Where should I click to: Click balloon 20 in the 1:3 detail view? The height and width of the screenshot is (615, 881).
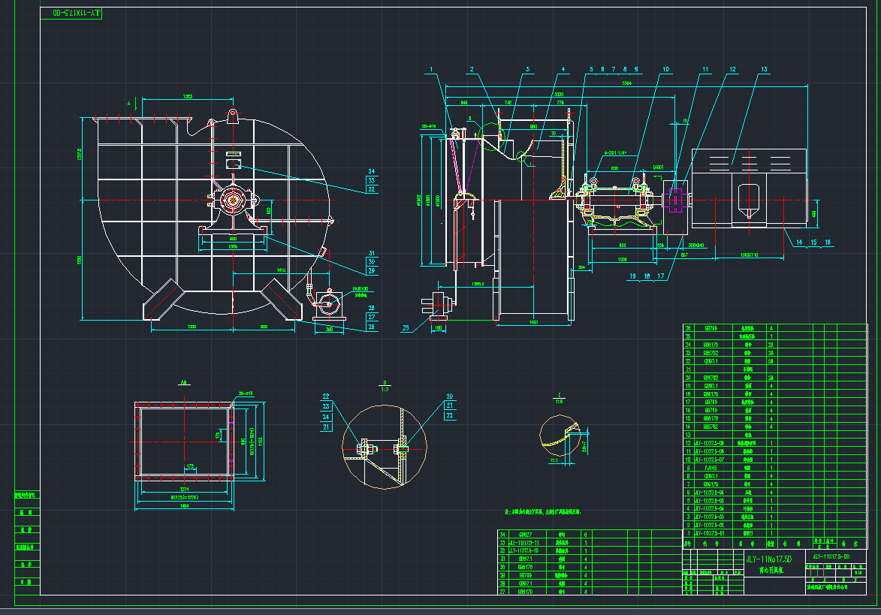(x=450, y=396)
